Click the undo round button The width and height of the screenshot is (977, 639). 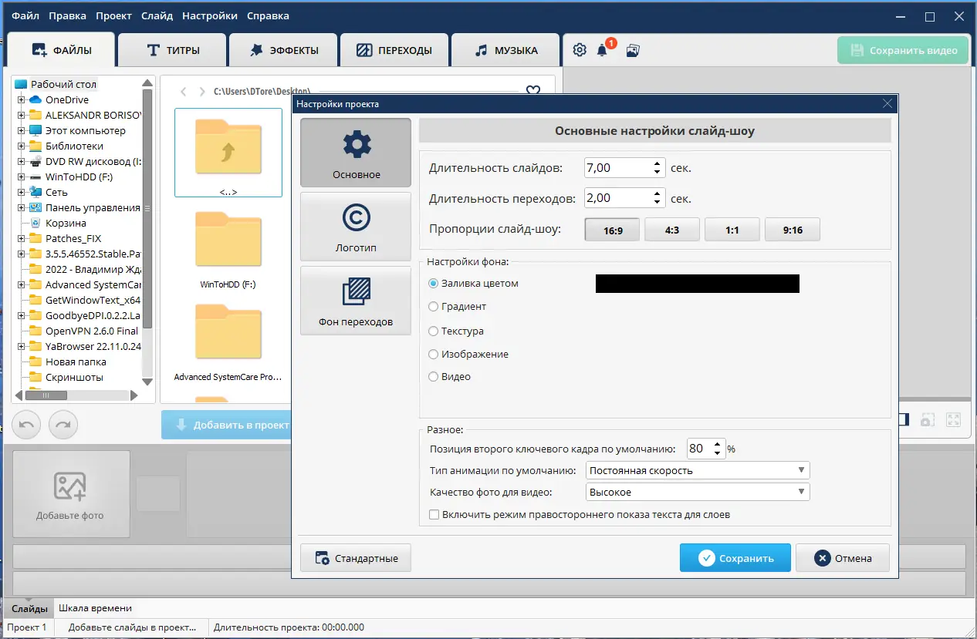[26, 425]
